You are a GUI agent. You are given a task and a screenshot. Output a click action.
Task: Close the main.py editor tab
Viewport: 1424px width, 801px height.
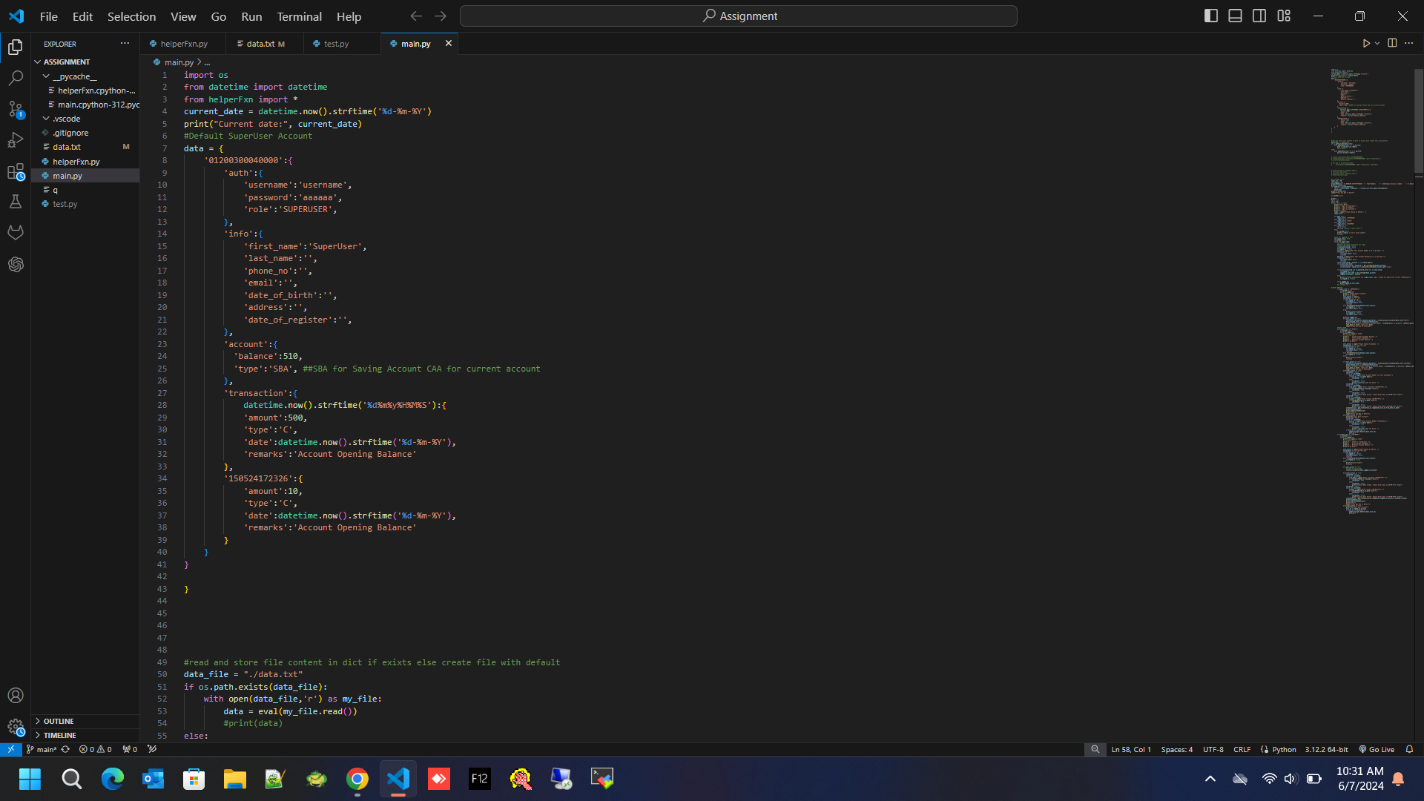pos(448,44)
